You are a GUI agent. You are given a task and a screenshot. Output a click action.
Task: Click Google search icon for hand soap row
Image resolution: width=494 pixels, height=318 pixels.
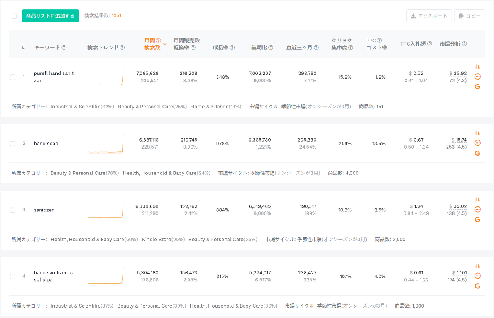click(477, 153)
